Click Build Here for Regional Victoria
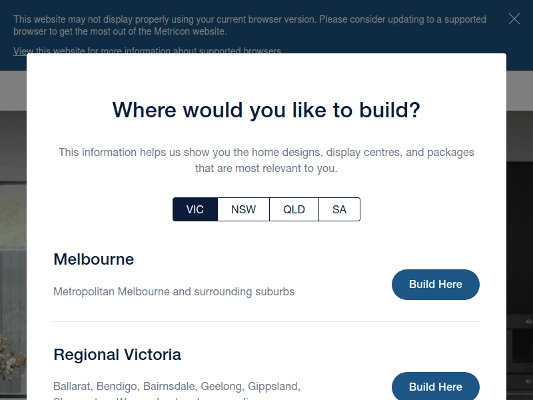Screen dimensions: 533x400 tap(435, 387)
